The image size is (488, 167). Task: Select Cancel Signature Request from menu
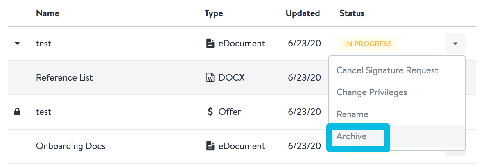pyautogui.click(x=387, y=70)
